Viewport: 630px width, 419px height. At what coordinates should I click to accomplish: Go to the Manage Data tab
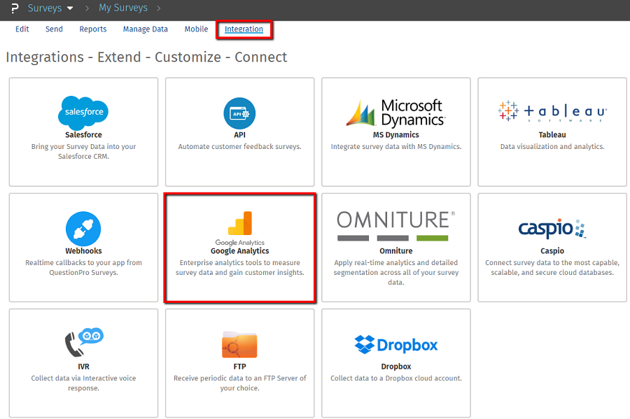(x=146, y=29)
